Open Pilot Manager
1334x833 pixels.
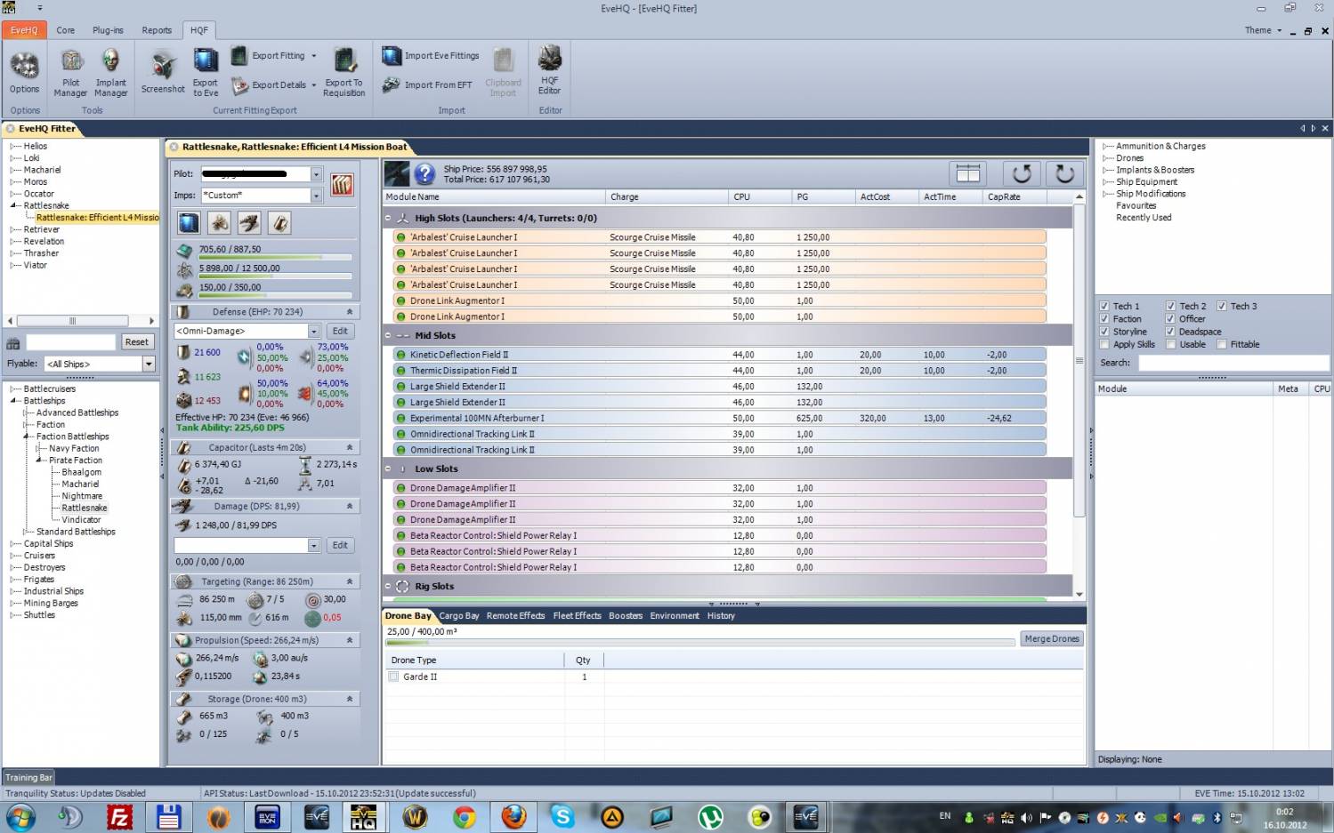[x=70, y=73]
